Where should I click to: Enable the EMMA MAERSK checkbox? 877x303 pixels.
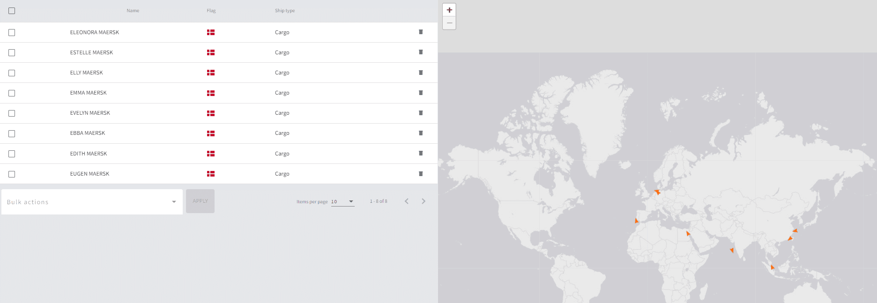tap(12, 93)
